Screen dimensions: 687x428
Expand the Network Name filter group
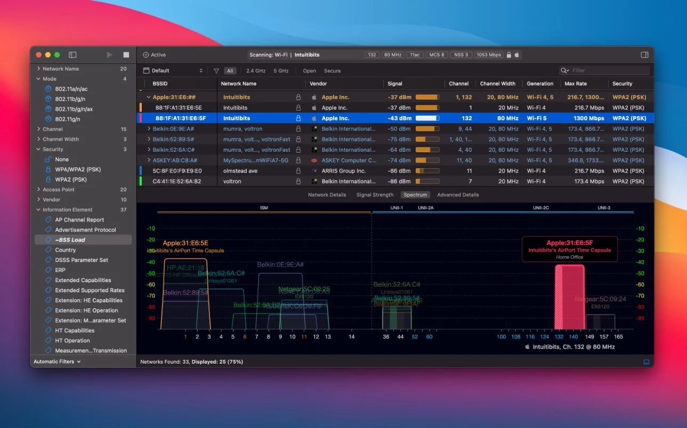click(38, 69)
